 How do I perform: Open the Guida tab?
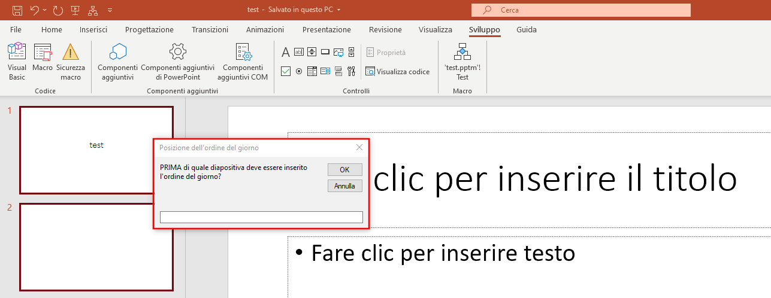527,29
